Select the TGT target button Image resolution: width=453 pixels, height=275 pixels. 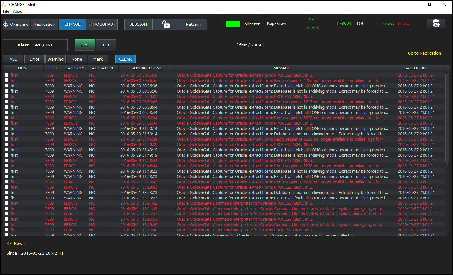click(x=106, y=45)
